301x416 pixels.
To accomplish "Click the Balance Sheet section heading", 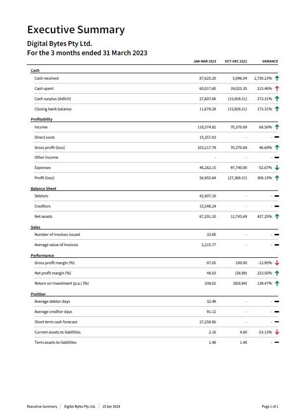I will 43,188.
